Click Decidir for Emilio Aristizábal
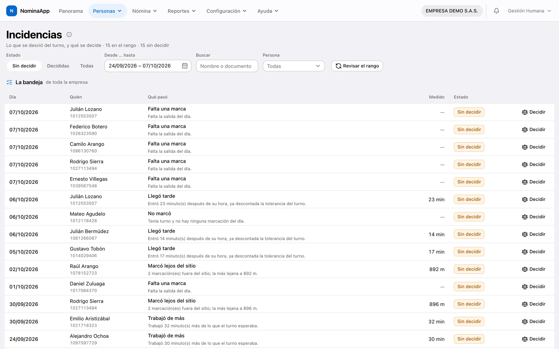This screenshot has width=559, height=349. (533, 321)
